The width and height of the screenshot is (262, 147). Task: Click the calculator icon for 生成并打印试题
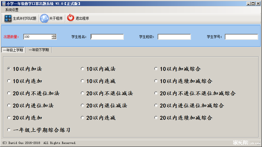pos(8,18)
